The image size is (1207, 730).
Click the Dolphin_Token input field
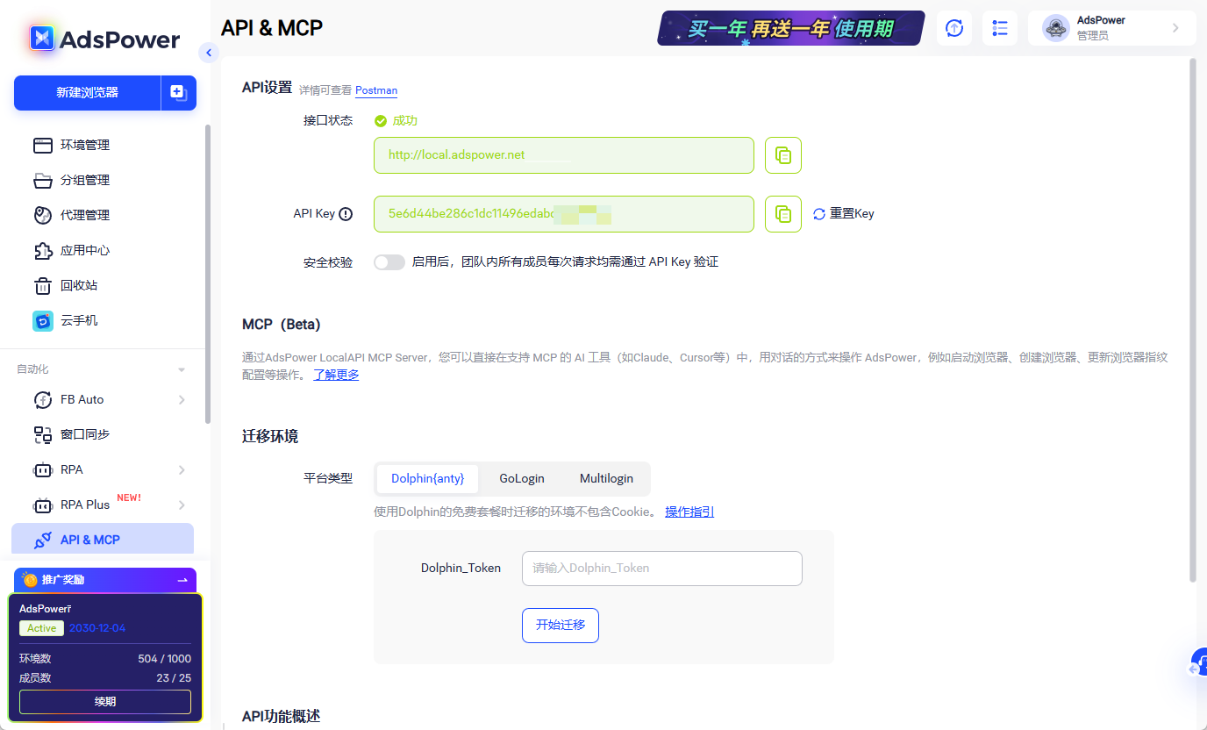(661, 569)
